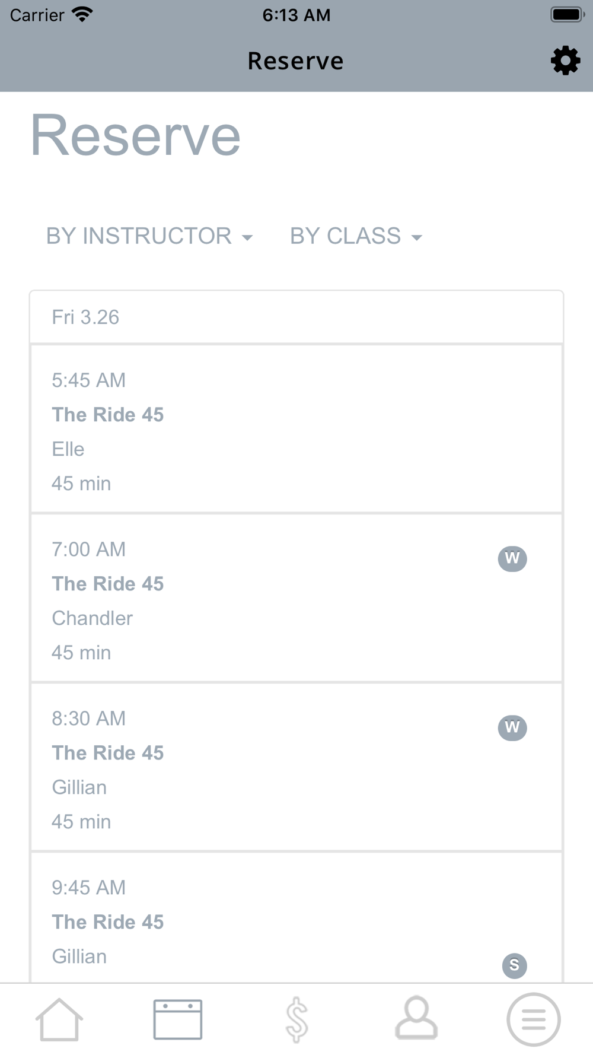593x1055 pixels.
Task: Open the calendar schedule tab
Action: 178,1019
